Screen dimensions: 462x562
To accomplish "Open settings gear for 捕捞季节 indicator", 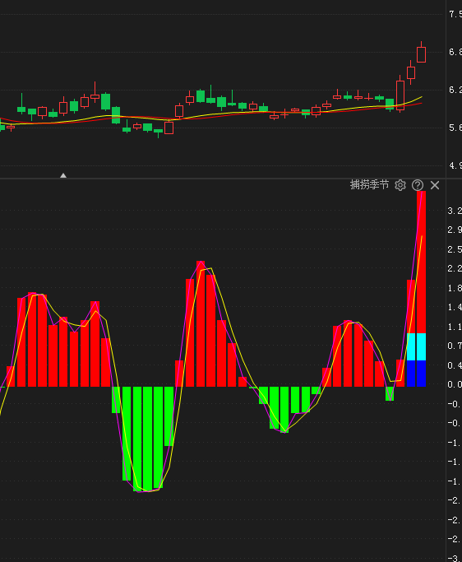I will [x=400, y=185].
